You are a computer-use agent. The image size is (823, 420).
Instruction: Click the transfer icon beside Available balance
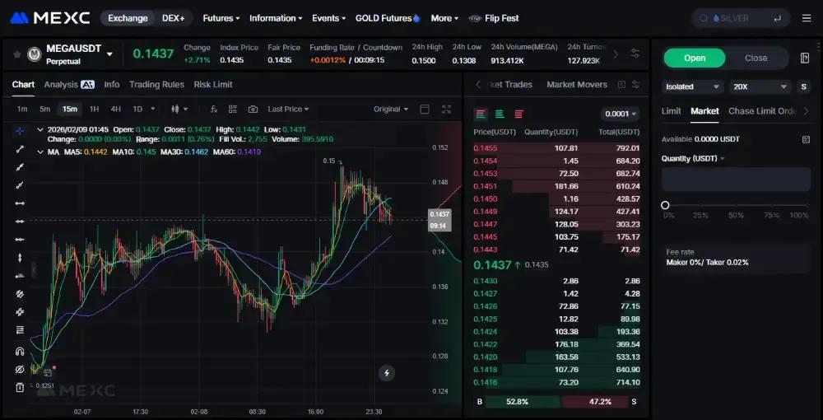807,139
